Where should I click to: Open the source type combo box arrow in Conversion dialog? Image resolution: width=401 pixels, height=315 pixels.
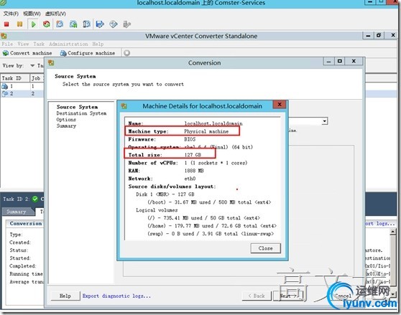point(325,121)
